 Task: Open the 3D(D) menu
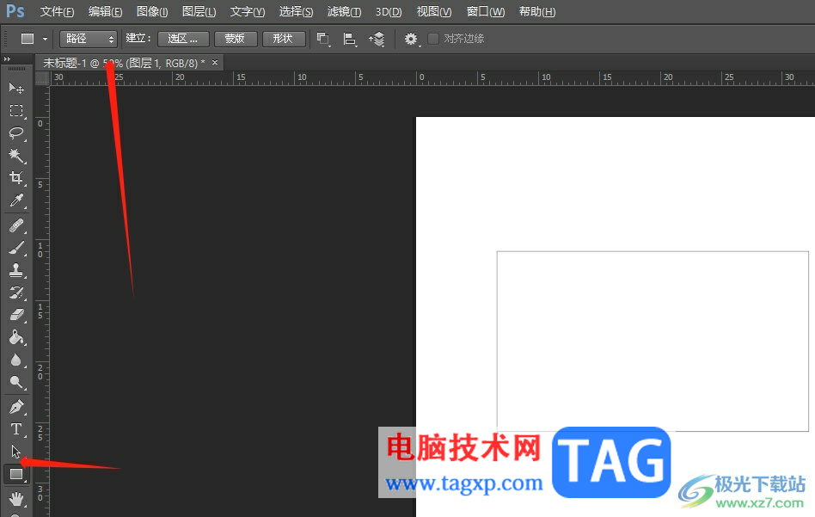coord(389,11)
